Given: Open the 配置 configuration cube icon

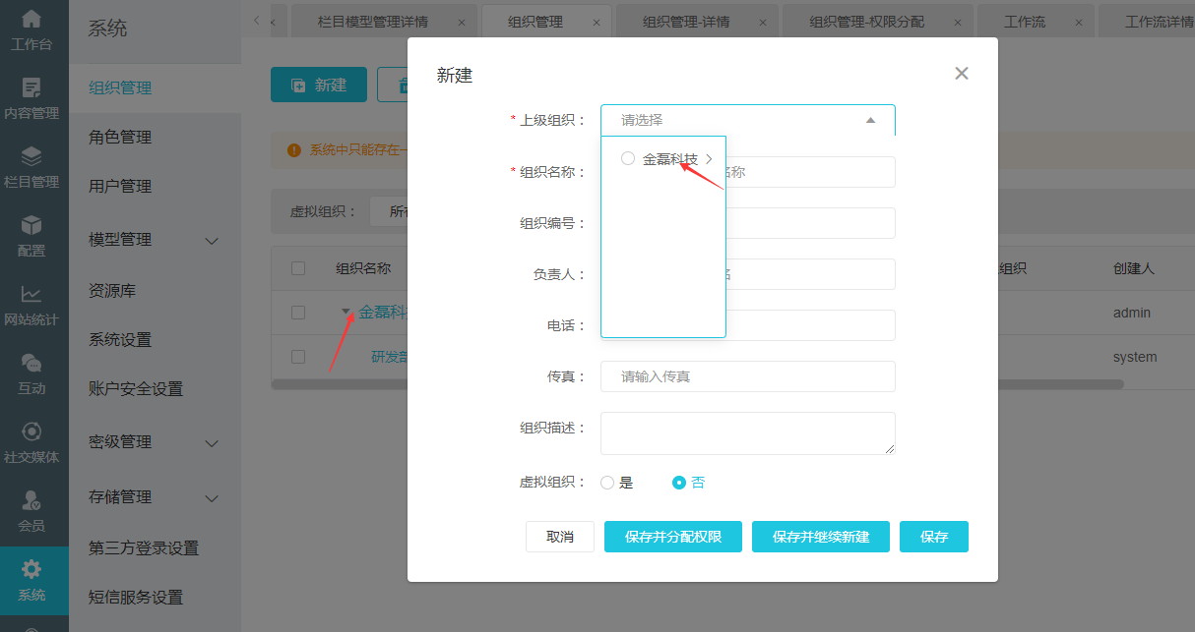Looking at the screenshot, I should pyautogui.click(x=31, y=225).
